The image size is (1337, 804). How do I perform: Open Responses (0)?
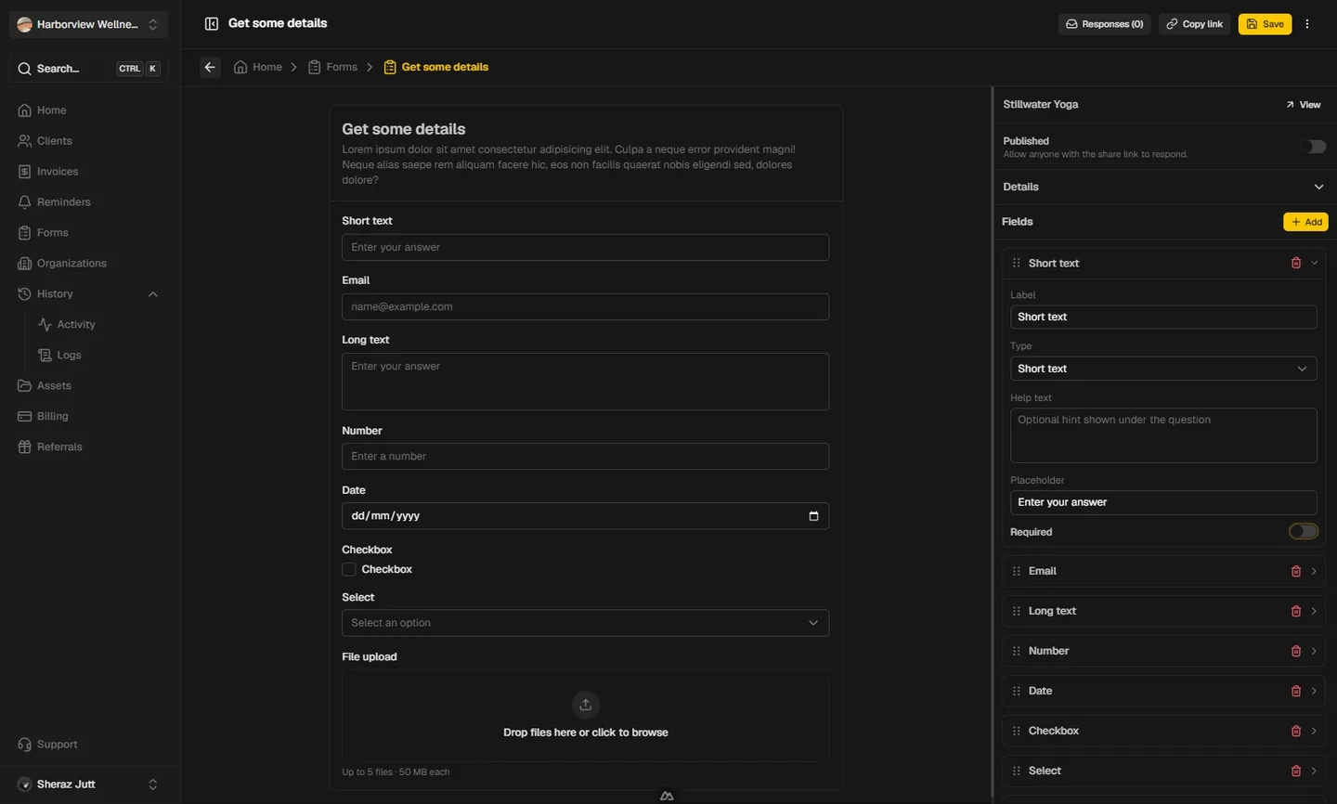[1104, 24]
